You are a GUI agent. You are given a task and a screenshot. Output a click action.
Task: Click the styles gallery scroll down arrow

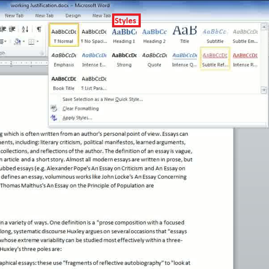(x=264, y=90)
